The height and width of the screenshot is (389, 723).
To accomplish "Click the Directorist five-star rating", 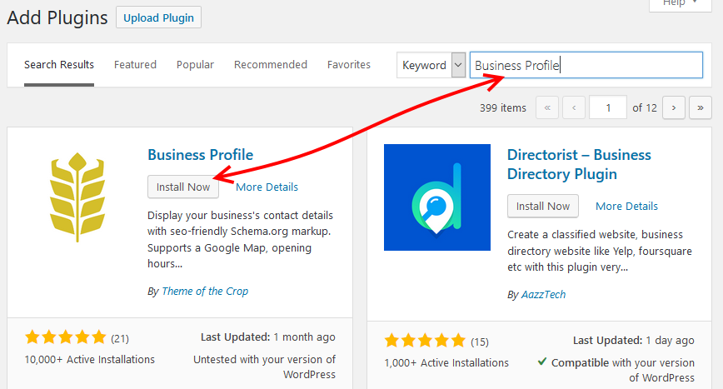I will point(425,341).
